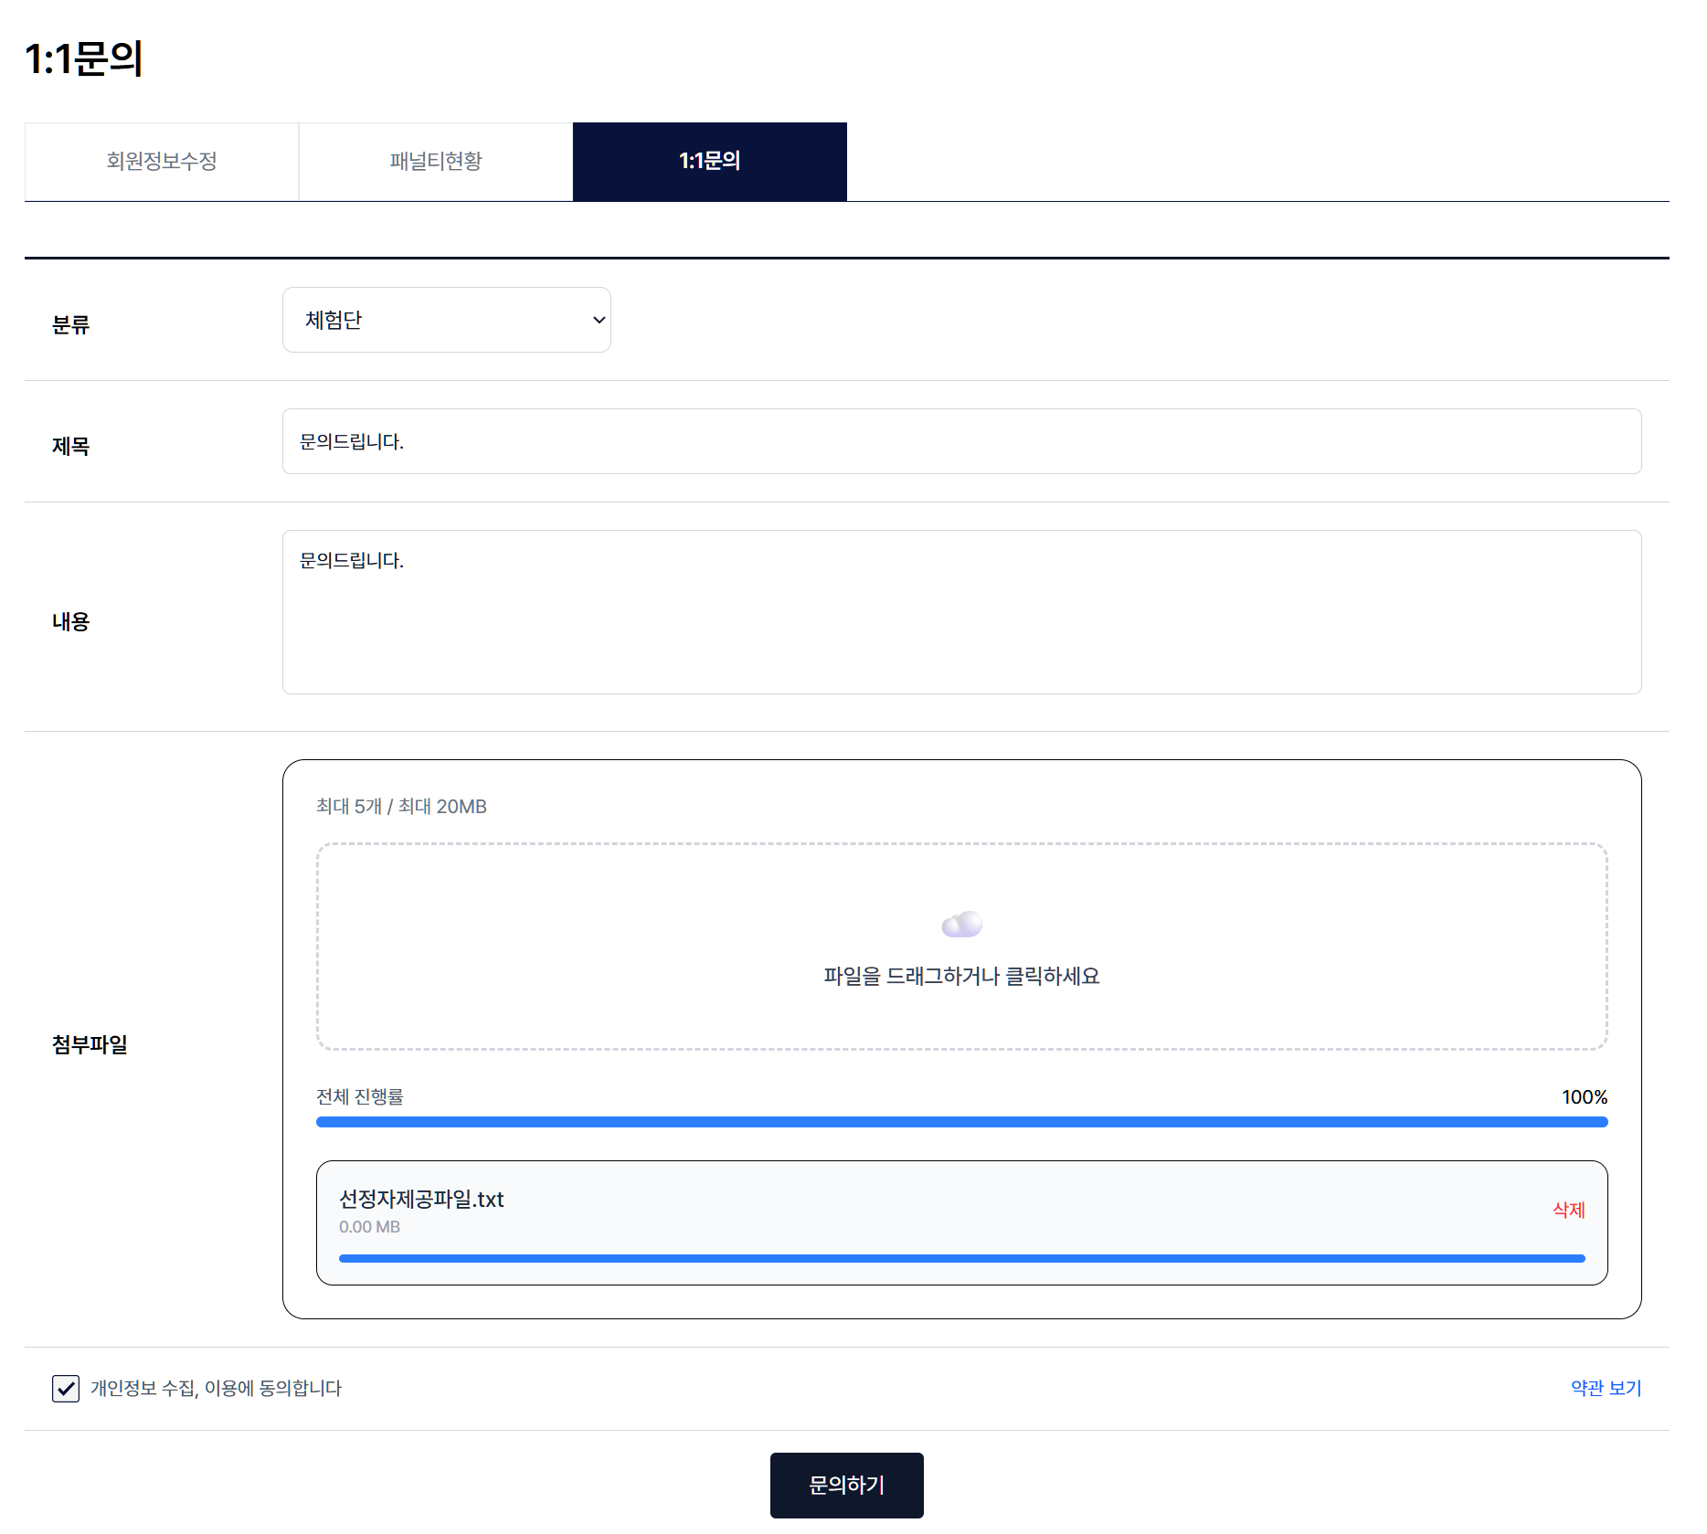Click the dropdown chevron on 분류 select
Screen dimensions: 1707x1534
pyautogui.click(x=597, y=319)
